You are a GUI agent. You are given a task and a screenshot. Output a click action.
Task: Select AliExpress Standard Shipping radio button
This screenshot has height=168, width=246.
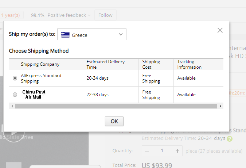click(15, 78)
